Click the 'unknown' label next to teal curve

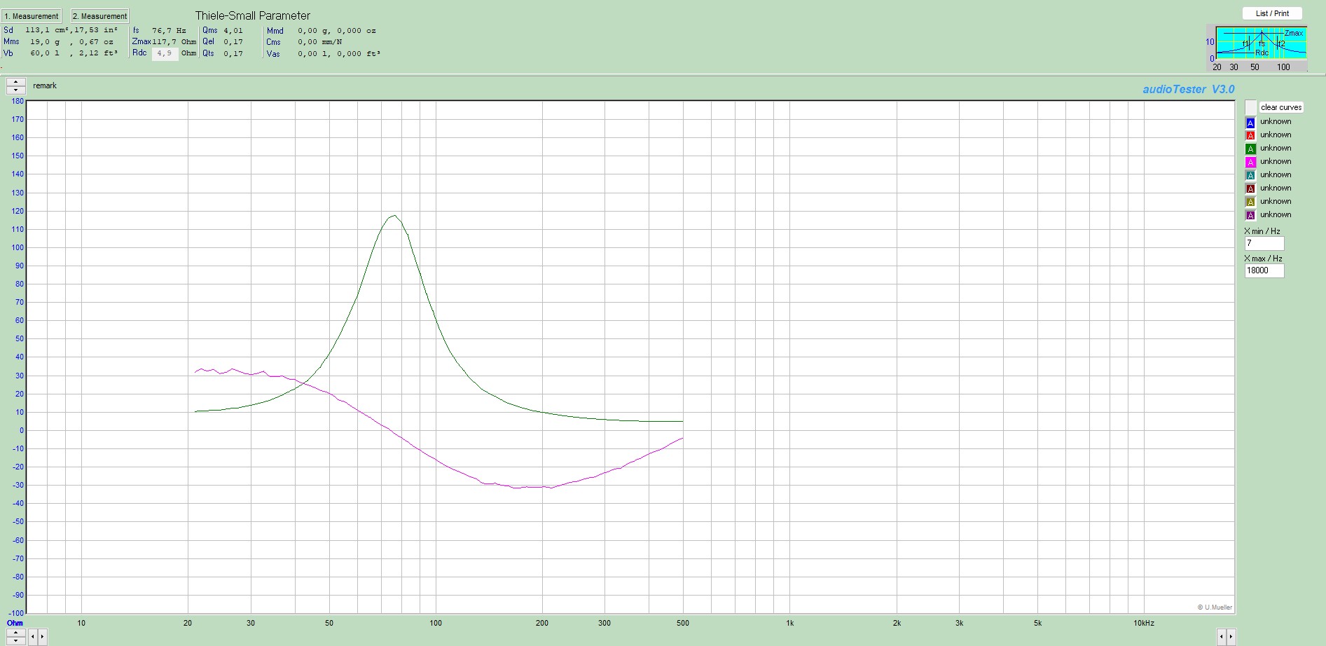pyautogui.click(x=1276, y=175)
